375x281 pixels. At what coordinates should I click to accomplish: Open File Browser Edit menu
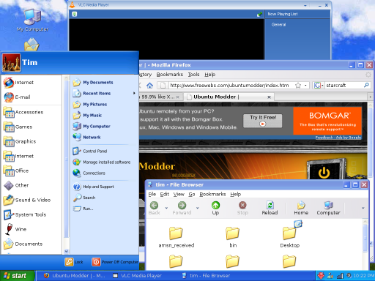pos(165,194)
